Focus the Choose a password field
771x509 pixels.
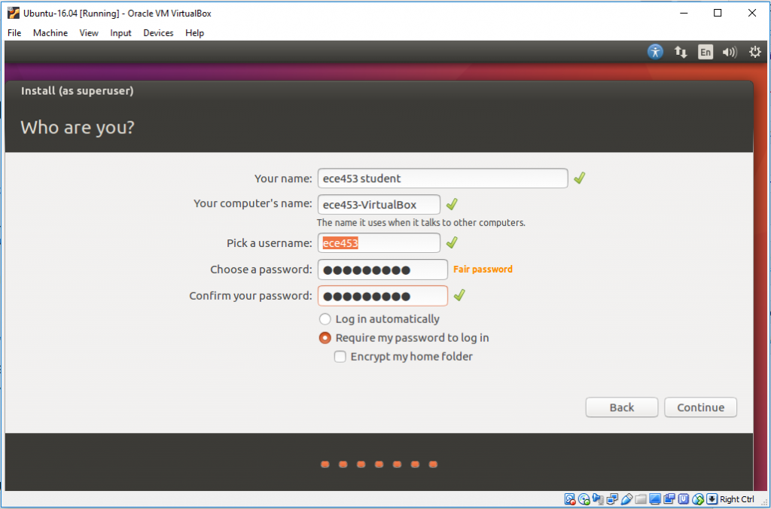click(x=382, y=270)
